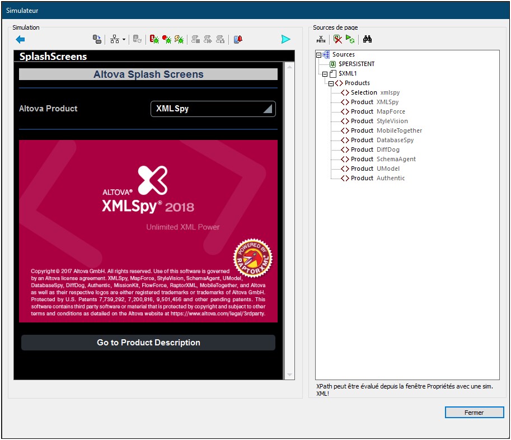The image size is (511, 440).
Task: Click the phone with red bell notification icon
Action: [238, 39]
